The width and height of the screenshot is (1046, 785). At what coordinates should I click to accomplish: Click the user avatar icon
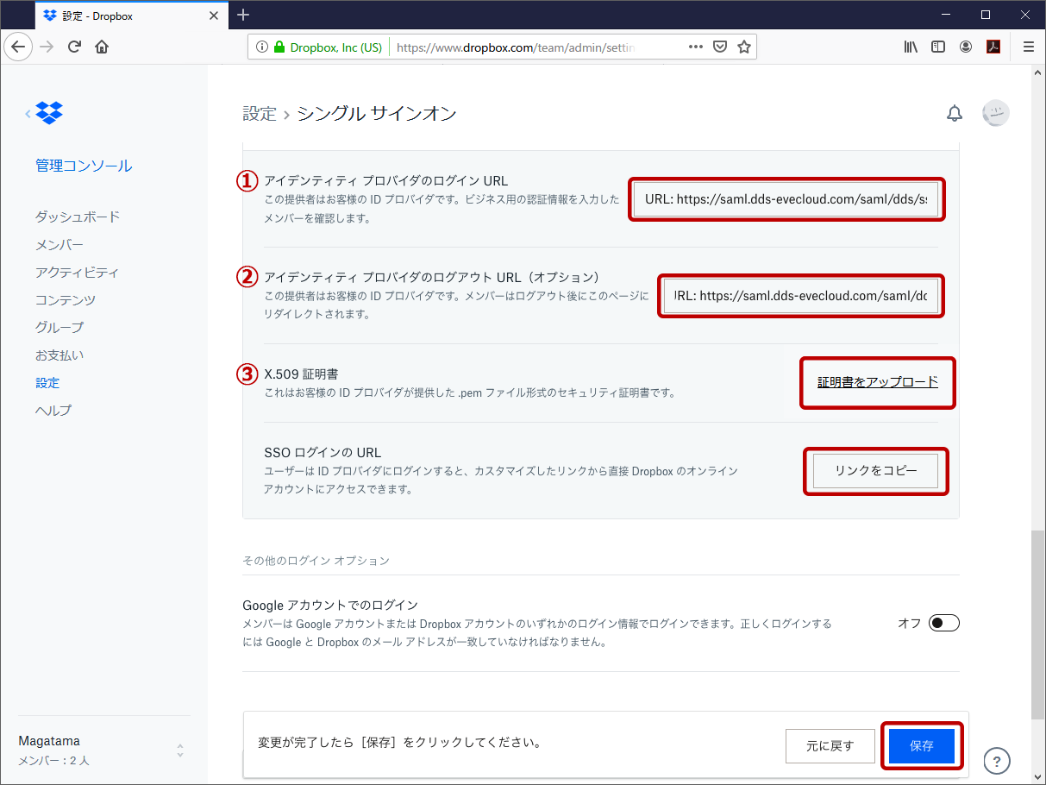[995, 113]
